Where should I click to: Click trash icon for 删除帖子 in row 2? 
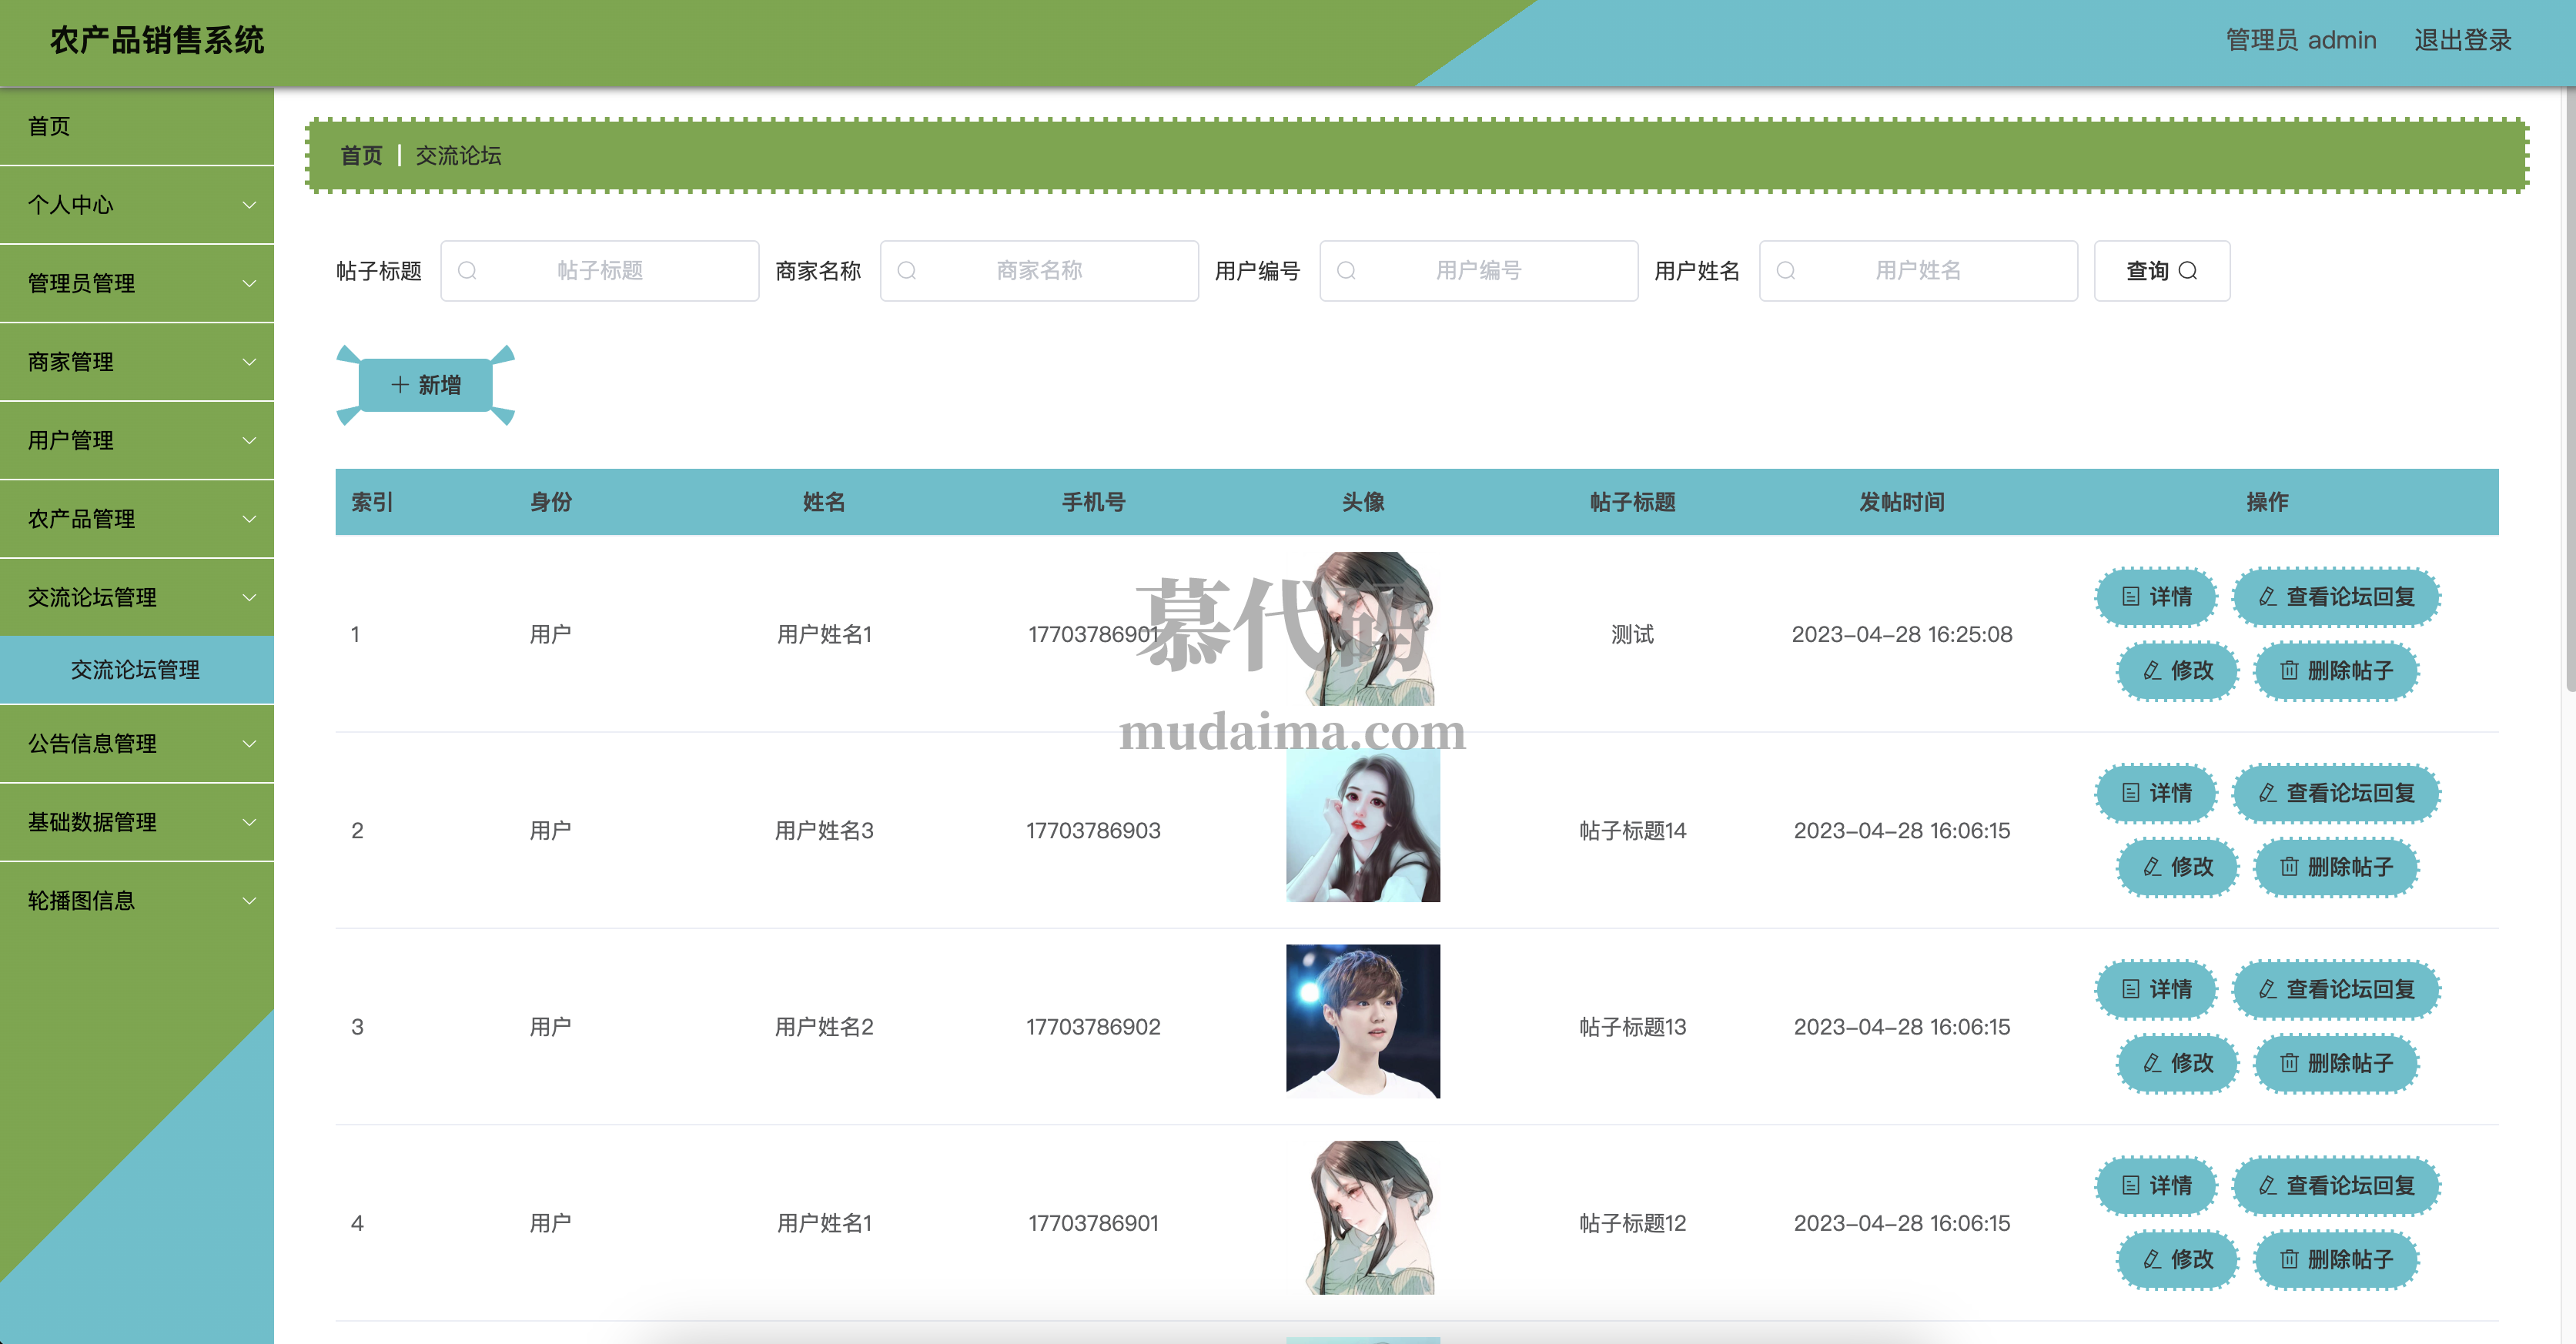[x=2289, y=867]
